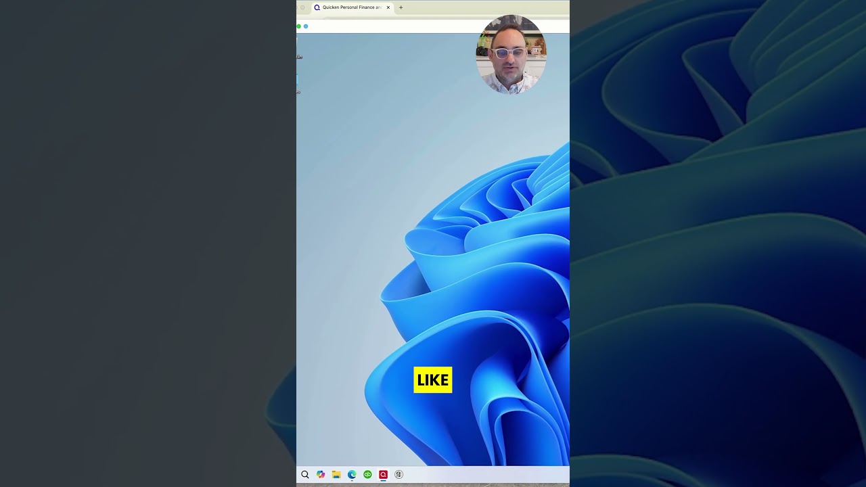The height and width of the screenshot is (487, 866).
Task: Open File Explorer from the taskbar
Action: tap(336, 475)
